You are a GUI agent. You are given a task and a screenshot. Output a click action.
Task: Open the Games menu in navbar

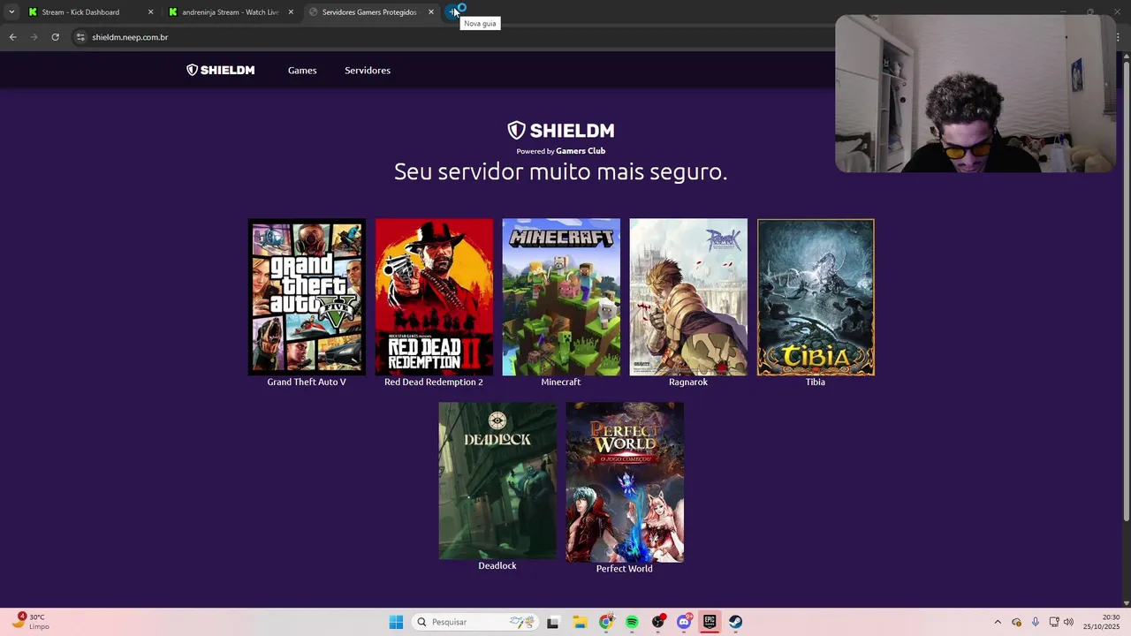(x=302, y=71)
